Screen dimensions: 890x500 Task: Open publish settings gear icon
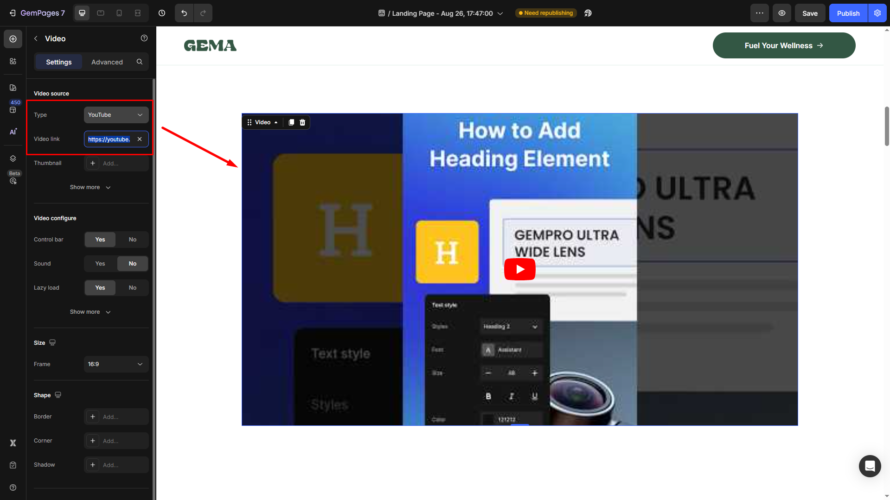877,13
